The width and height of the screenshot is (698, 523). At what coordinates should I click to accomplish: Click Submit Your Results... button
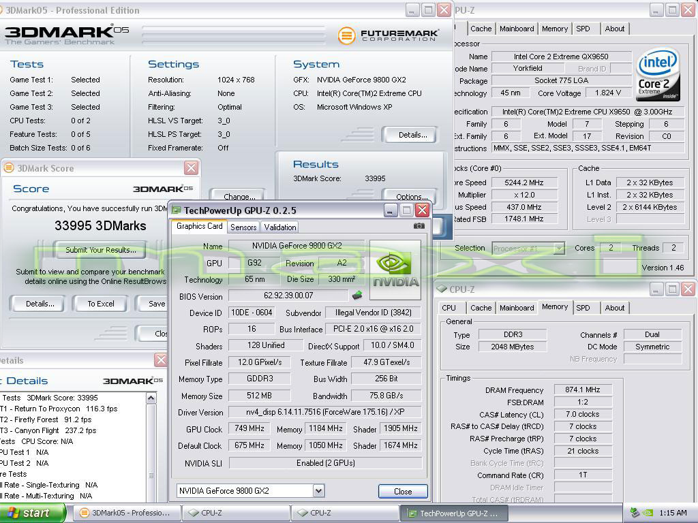(x=101, y=250)
